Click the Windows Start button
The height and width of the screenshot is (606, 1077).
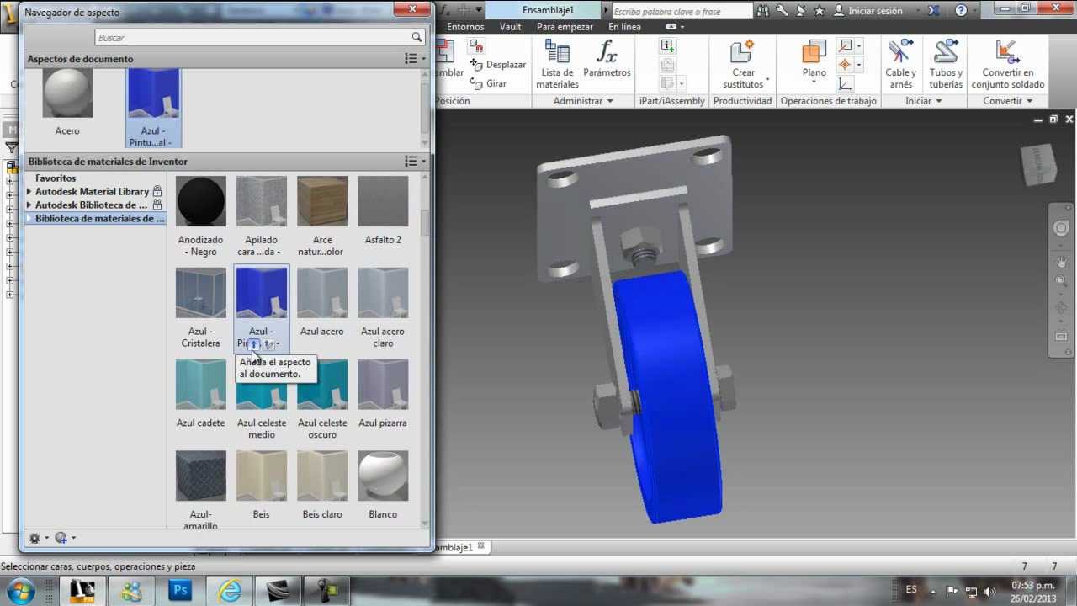19,591
